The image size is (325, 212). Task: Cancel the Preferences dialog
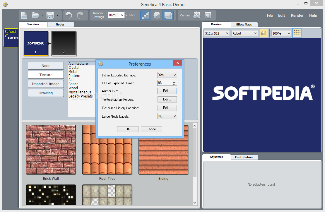coord(151,129)
